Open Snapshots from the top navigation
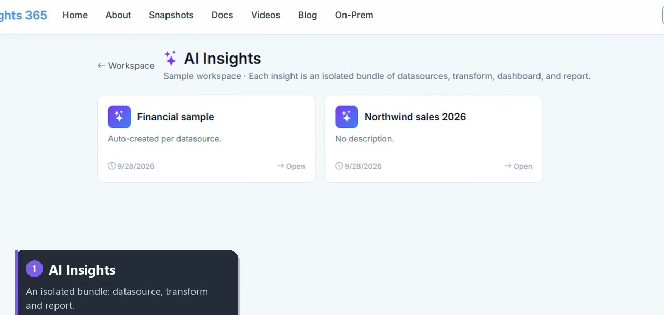The image size is (664, 315). click(171, 15)
